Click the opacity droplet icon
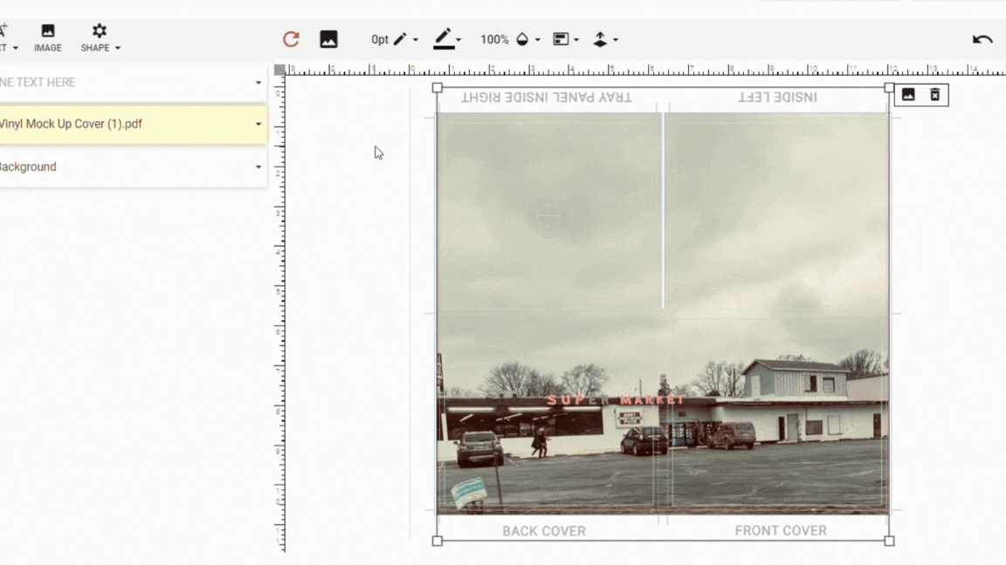This screenshot has height=565, width=1006. pos(522,39)
